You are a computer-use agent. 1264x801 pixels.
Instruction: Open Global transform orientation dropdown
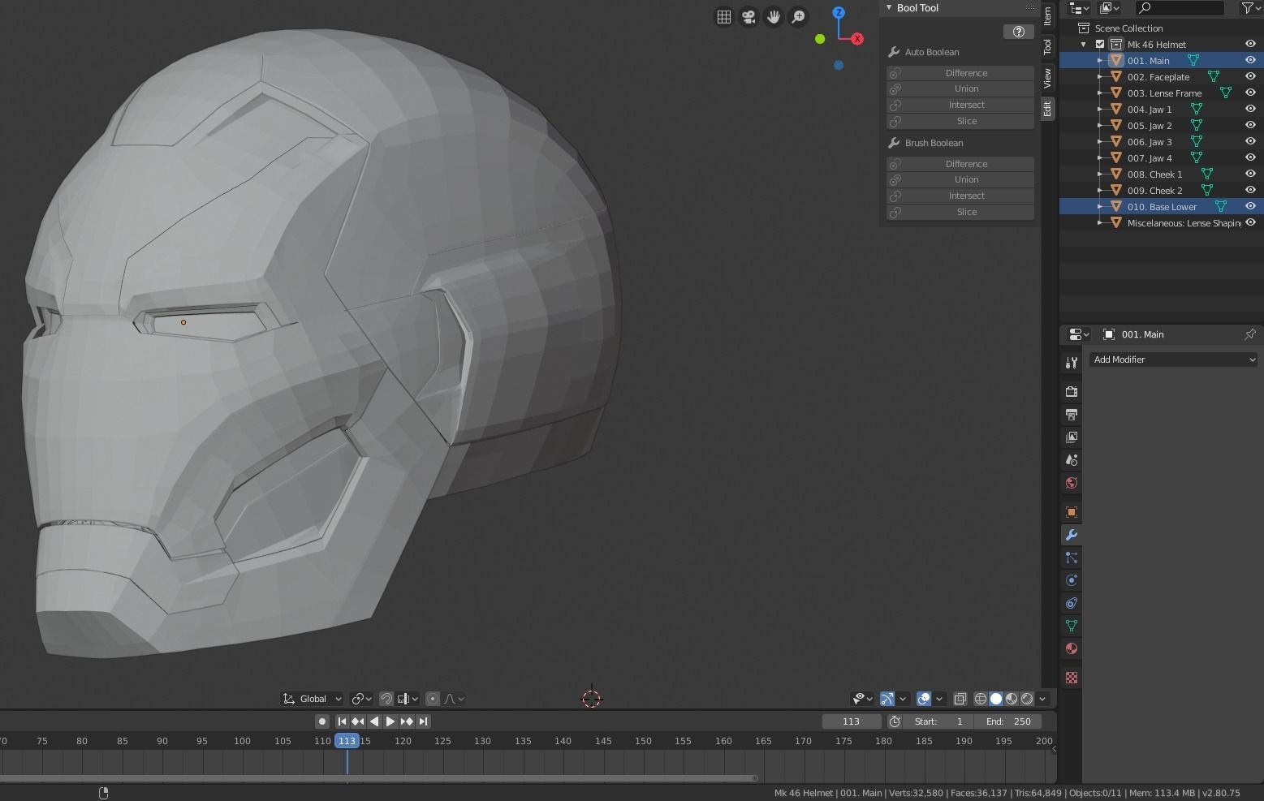point(312,699)
